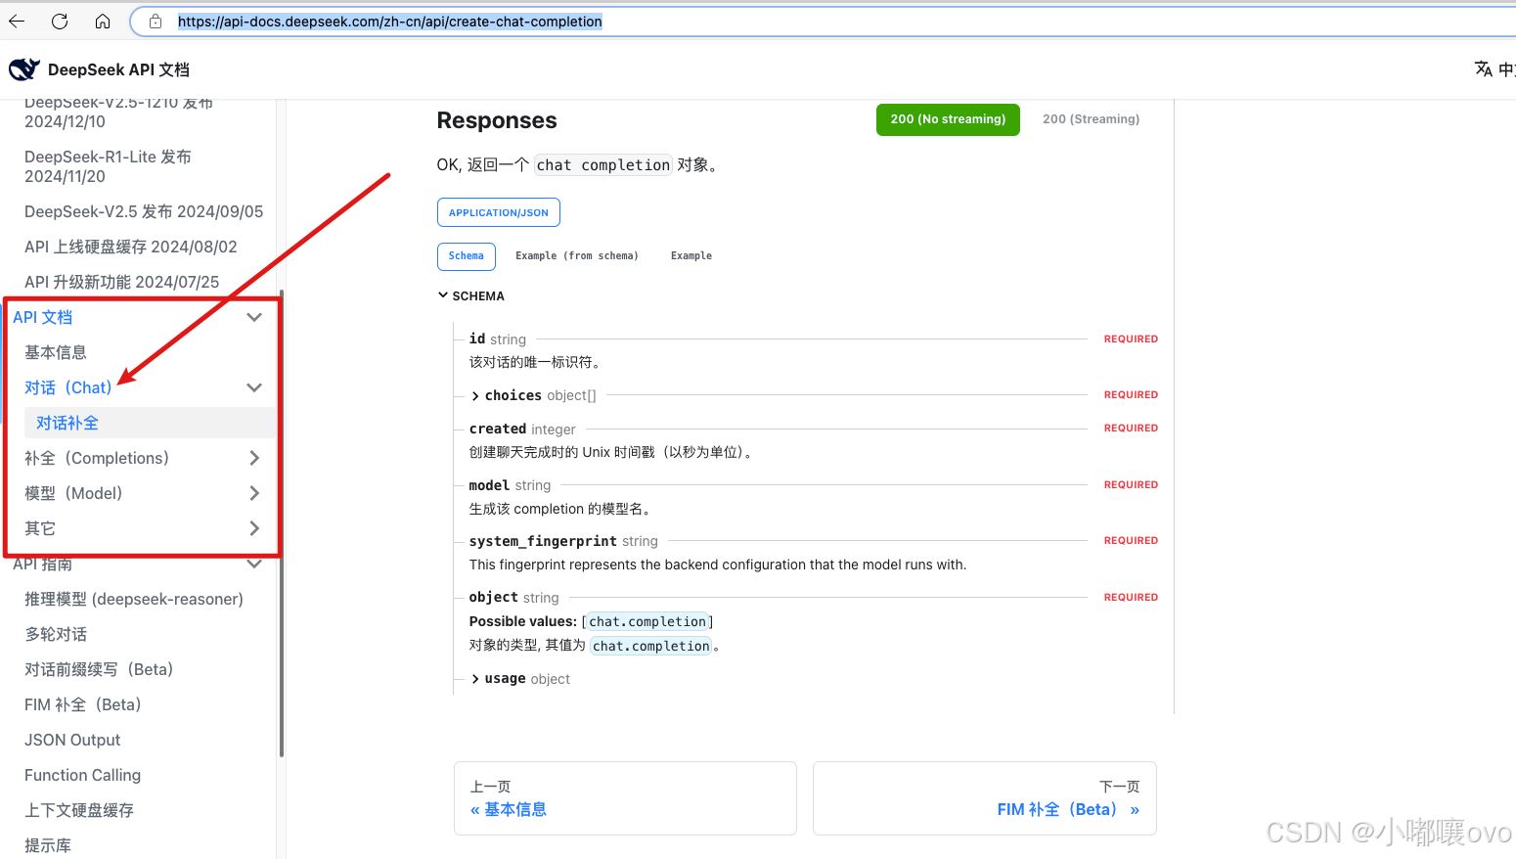Select 对话（Chat）sidebar category
This screenshot has height=859, width=1516.
(x=68, y=387)
